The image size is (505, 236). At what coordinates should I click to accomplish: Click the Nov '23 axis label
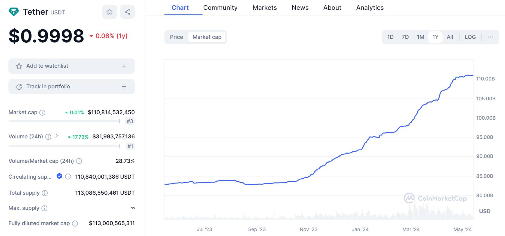308,229
